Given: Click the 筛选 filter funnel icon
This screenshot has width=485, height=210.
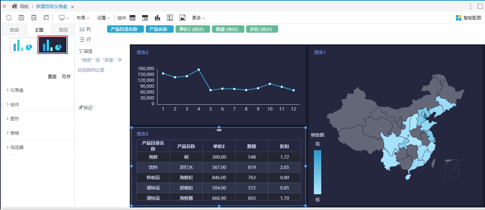Looking at the screenshot, I should 81,51.
